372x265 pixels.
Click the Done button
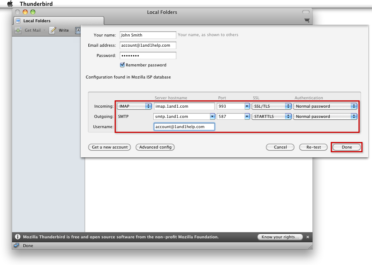point(346,147)
